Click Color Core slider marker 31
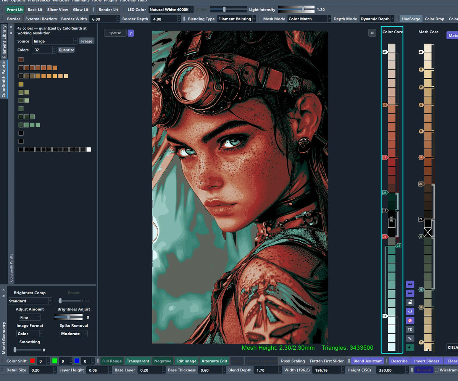This screenshot has width=458, height=381. 385,157
